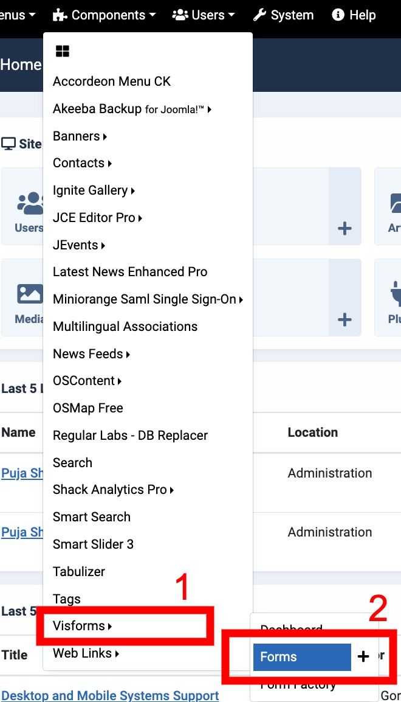
Task: Click the Title column header
Action: point(15,655)
